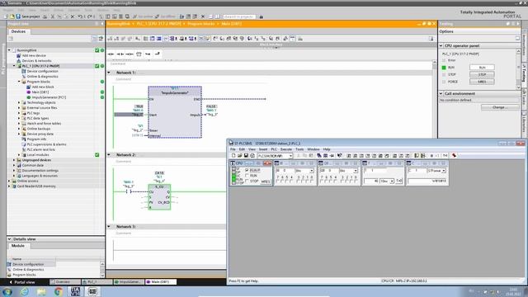Check the RUN-P checkbox in the PLCSIM CPU panel
This screenshot has width=528, height=297.
[247, 171]
